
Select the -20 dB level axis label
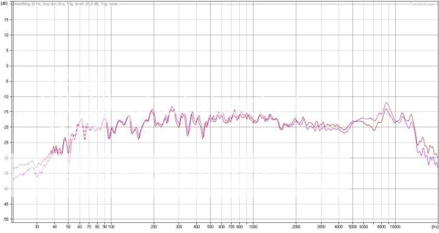coord(6,127)
